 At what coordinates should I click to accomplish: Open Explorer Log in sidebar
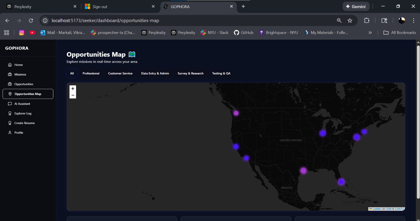pyautogui.click(x=28, y=114)
